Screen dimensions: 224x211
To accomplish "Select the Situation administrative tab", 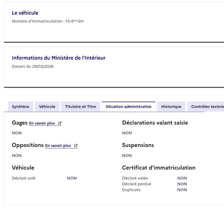I will (x=129, y=107).
